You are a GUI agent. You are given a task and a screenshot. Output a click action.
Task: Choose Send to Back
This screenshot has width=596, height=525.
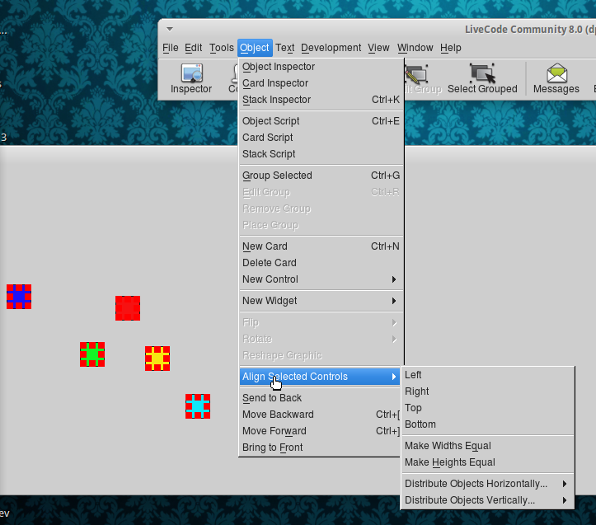tap(321, 398)
